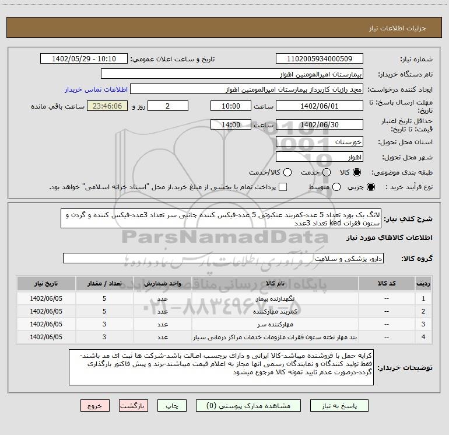449x435 pixels.
Task: Click the تعداد / مقدار column header
Action: click(104, 283)
